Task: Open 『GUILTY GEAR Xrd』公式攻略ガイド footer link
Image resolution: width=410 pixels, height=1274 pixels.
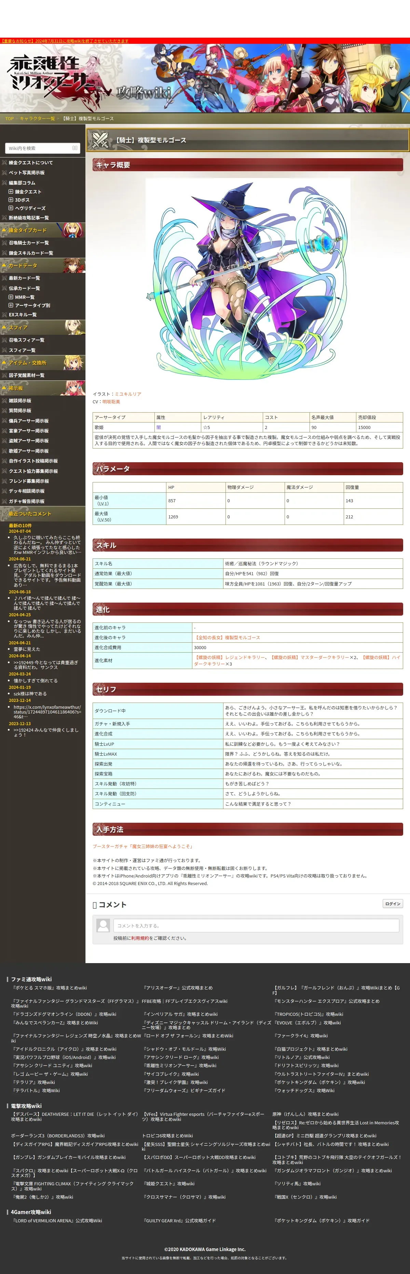Action: [x=179, y=1221]
